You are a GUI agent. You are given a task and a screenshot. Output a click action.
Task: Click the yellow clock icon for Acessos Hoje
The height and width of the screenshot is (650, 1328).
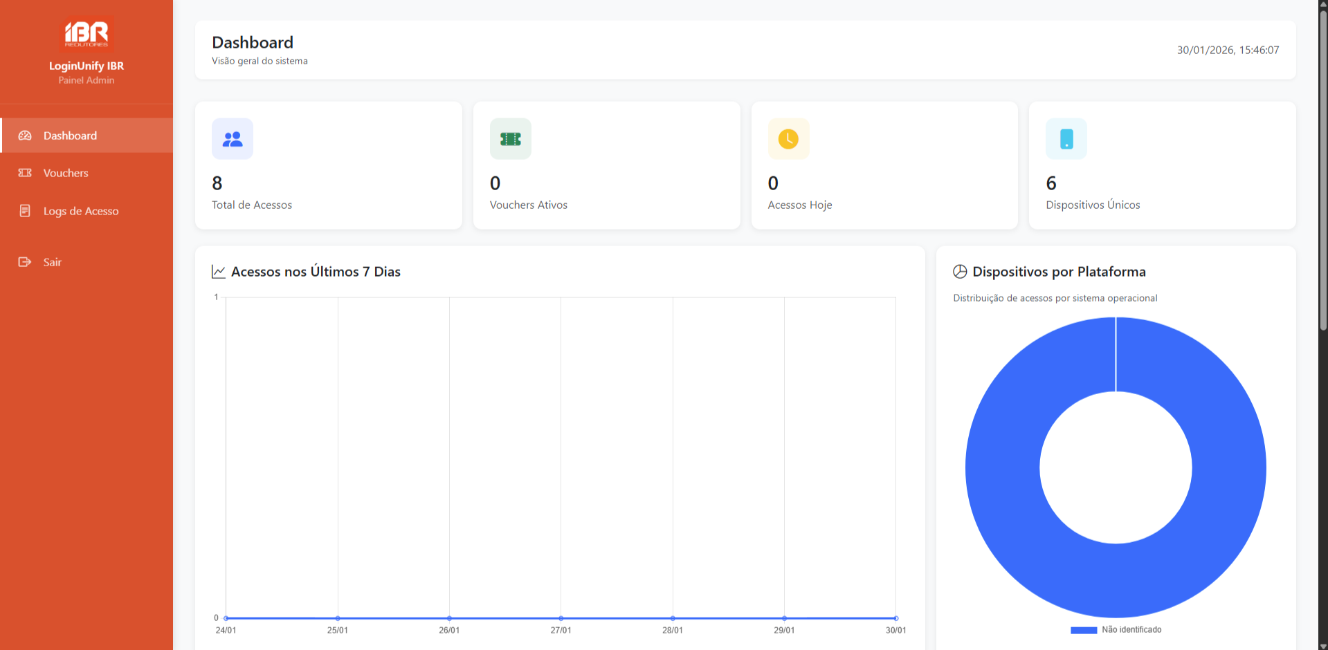click(788, 139)
